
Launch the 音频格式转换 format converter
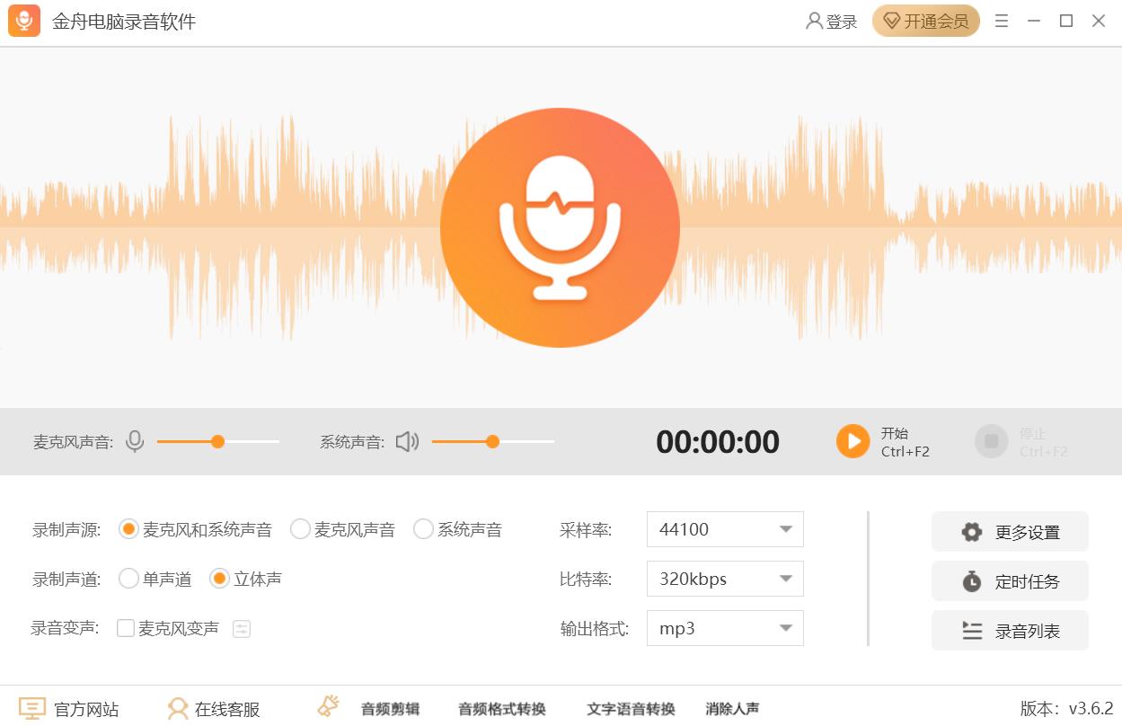[500, 708]
